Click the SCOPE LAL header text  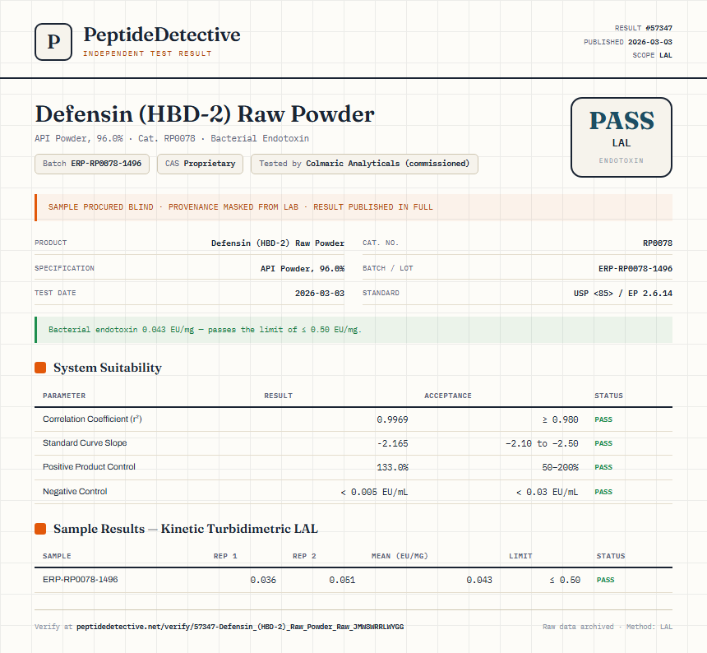[653, 55]
